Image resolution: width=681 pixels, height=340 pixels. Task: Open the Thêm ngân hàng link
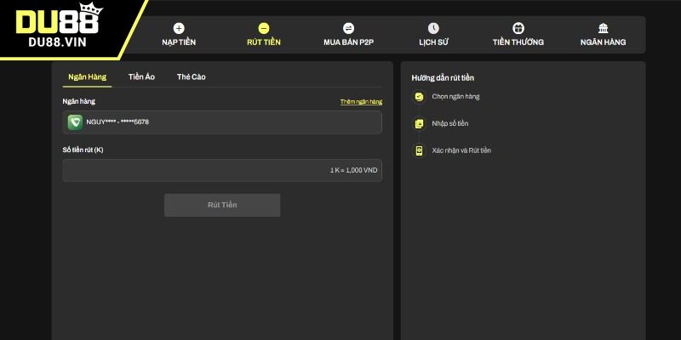361,102
